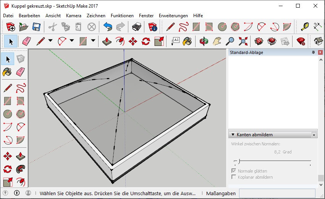Click the geo-location status bar icon
The image size is (325, 199).
[x=5, y=193]
